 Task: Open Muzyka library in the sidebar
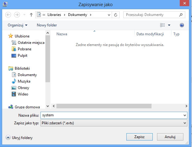pyautogui.click(x=24, y=81)
